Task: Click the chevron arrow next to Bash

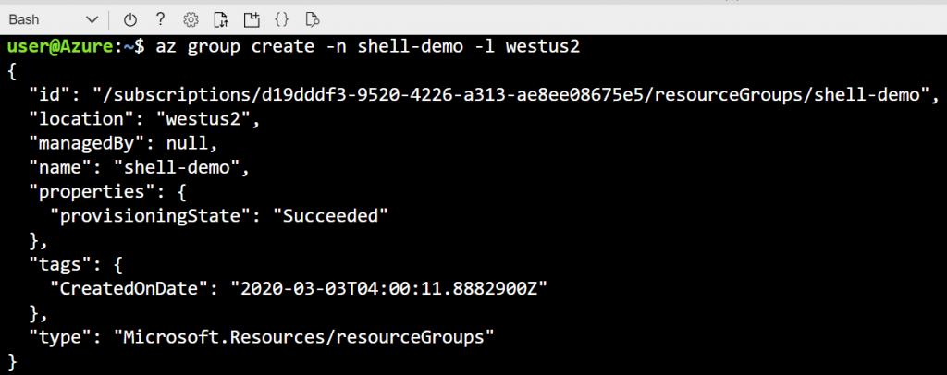Action: pos(92,20)
